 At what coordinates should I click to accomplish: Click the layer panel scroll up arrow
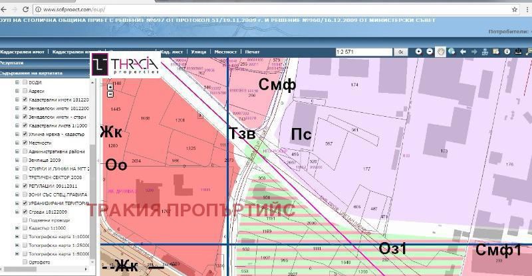[x=92, y=82]
